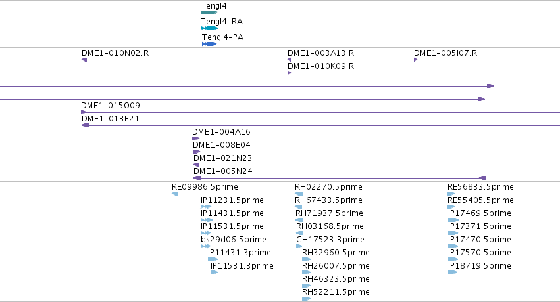Click the DME1-005I07.R label
Screen dimensions: 560x302
coord(445,53)
